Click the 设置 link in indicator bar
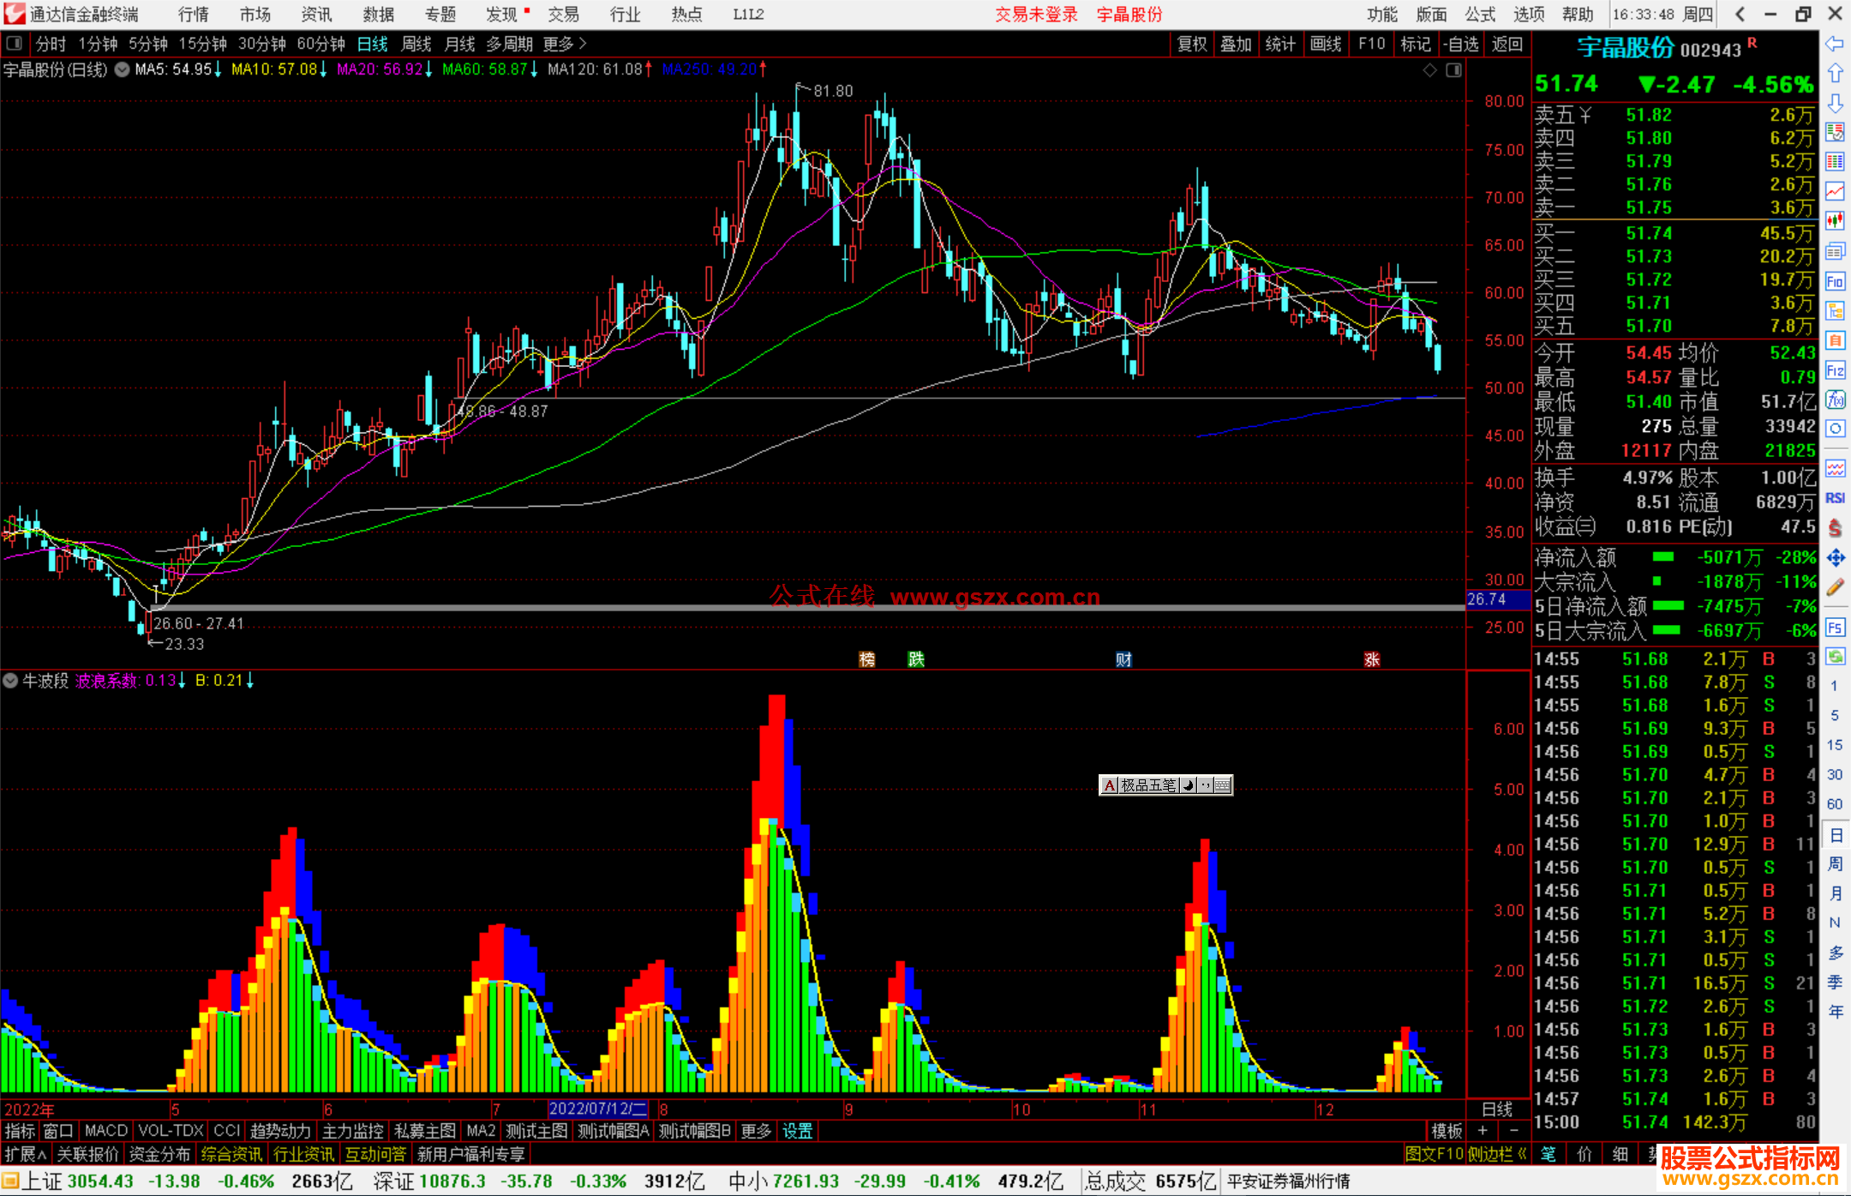This screenshot has height=1196, width=1851. [x=797, y=1131]
